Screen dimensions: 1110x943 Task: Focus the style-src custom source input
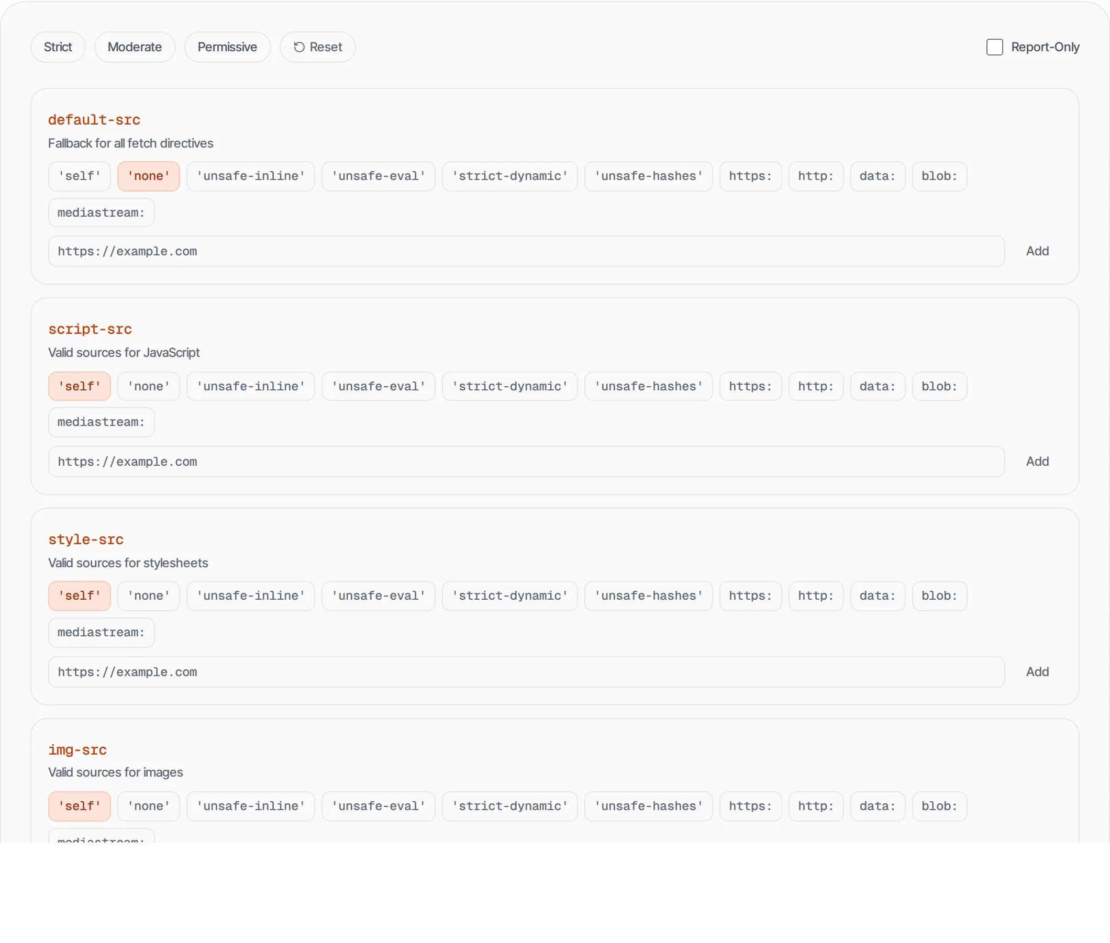point(526,672)
